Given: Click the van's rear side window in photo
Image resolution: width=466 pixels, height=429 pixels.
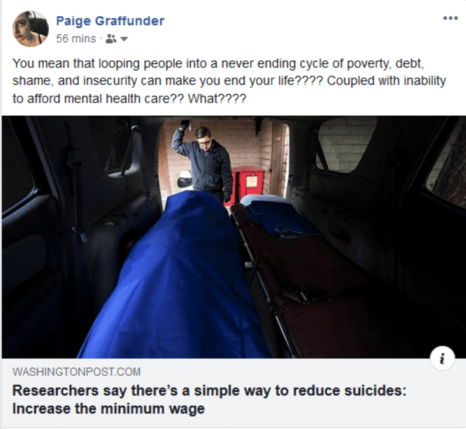Looking at the screenshot, I should pyautogui.click(x=345, y=144).
